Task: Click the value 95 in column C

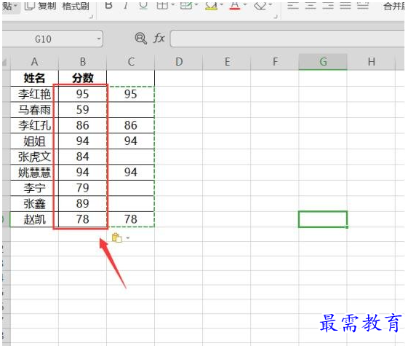Action: pos(131,94)
